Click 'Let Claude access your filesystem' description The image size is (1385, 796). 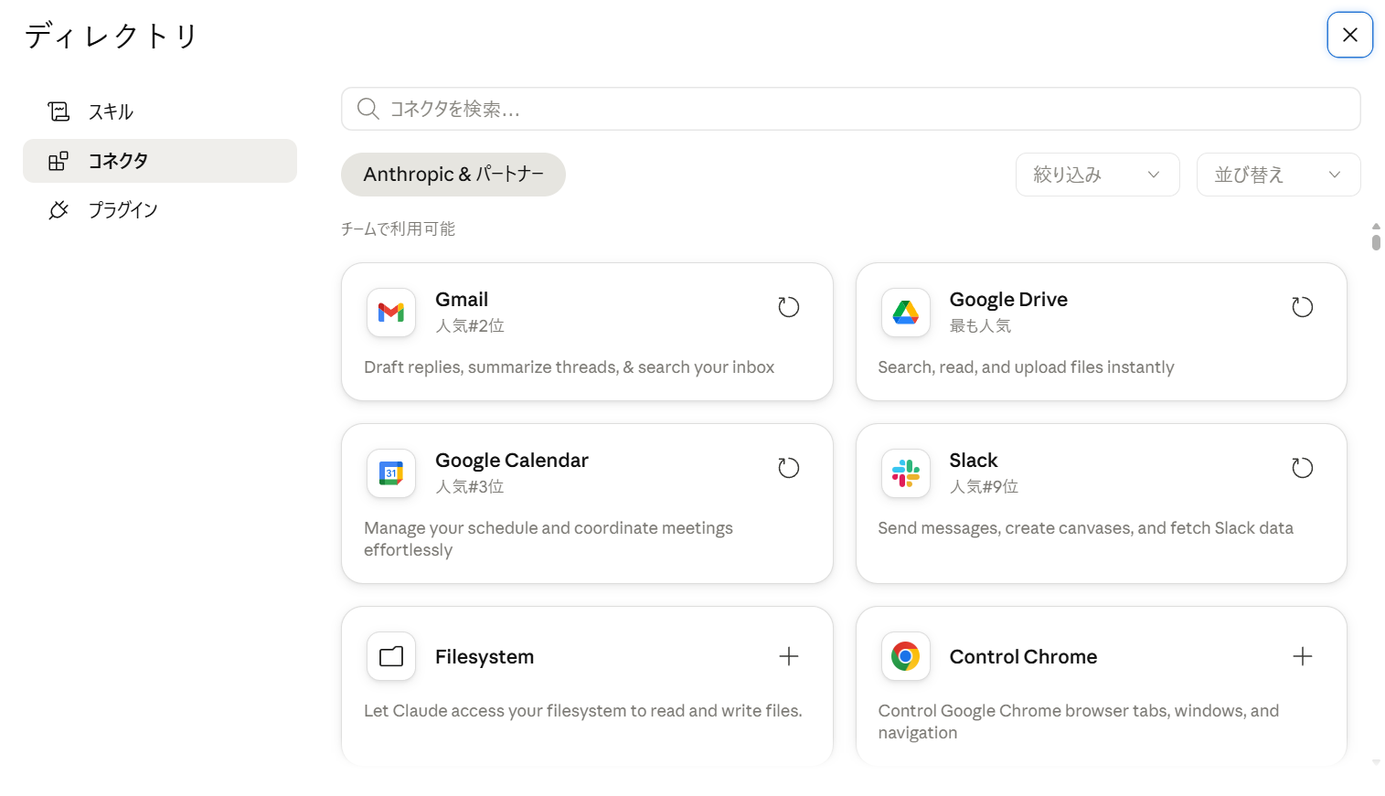[582, 711]
